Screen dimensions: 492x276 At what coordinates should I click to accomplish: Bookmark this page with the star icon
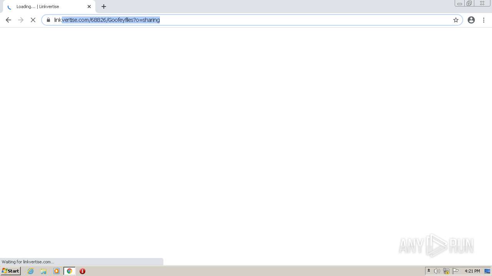[456, 20]
